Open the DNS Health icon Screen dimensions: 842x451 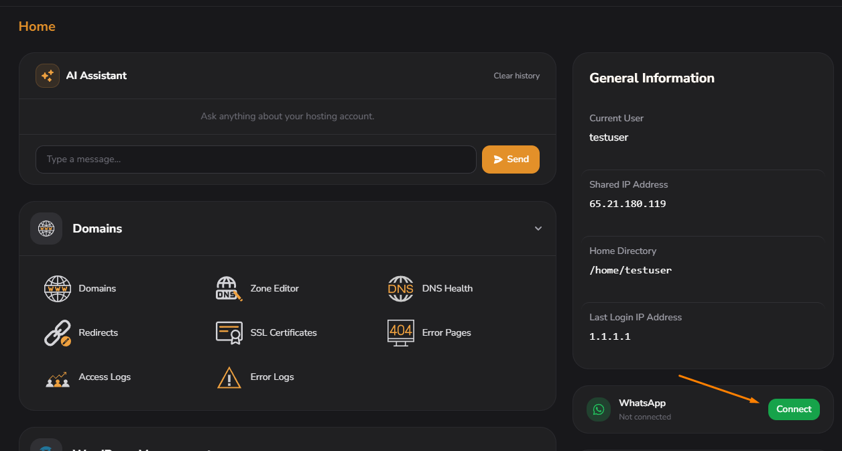tap(401, 289)
